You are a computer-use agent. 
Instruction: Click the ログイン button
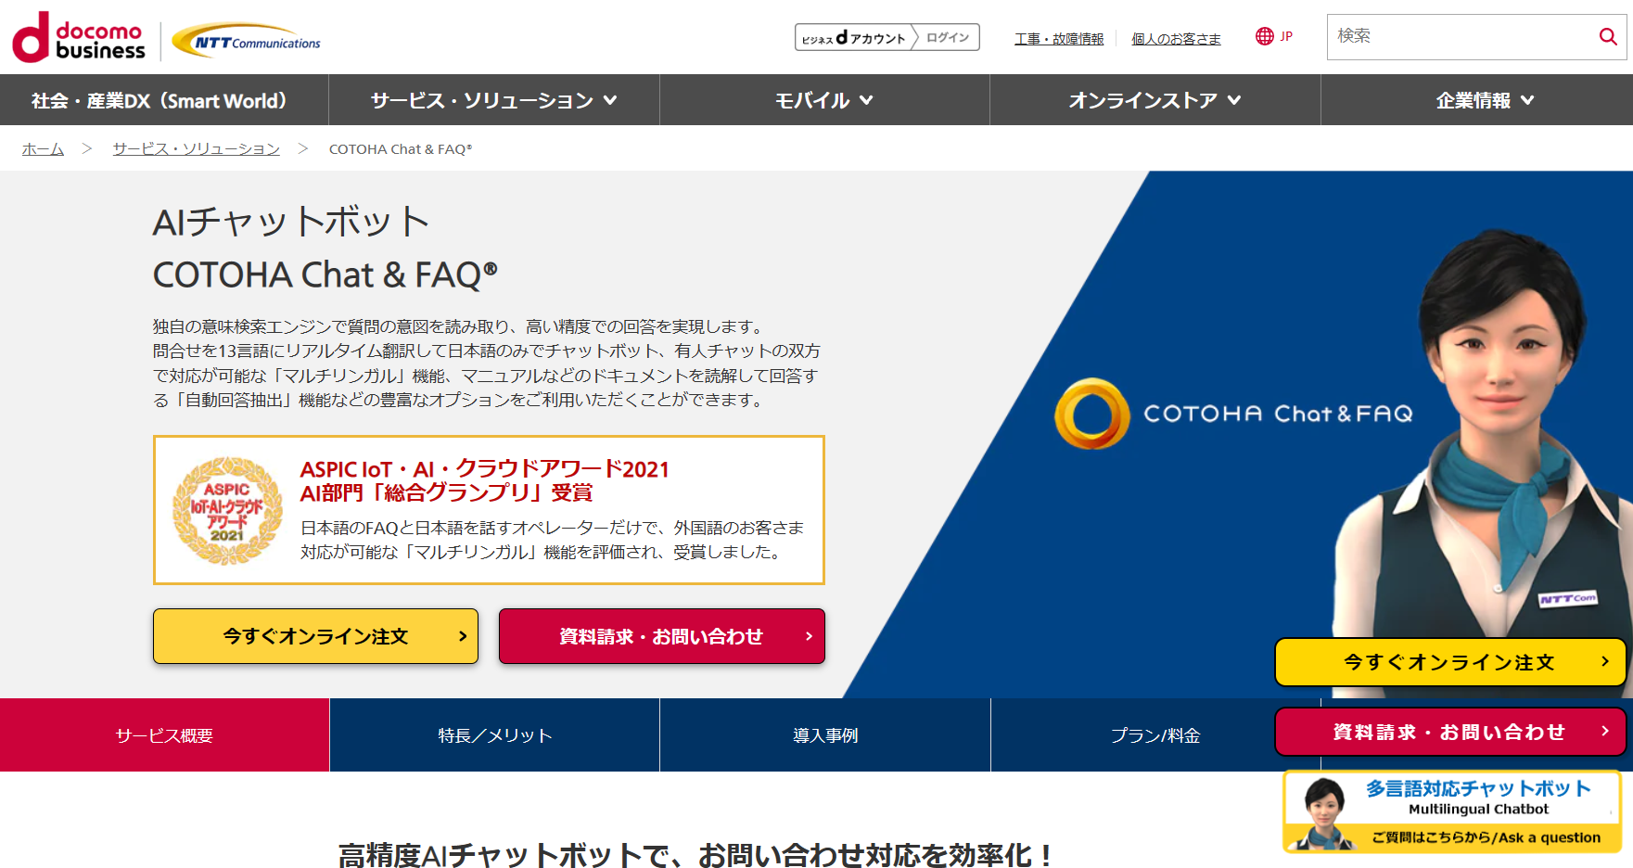(x=948, y=37)
